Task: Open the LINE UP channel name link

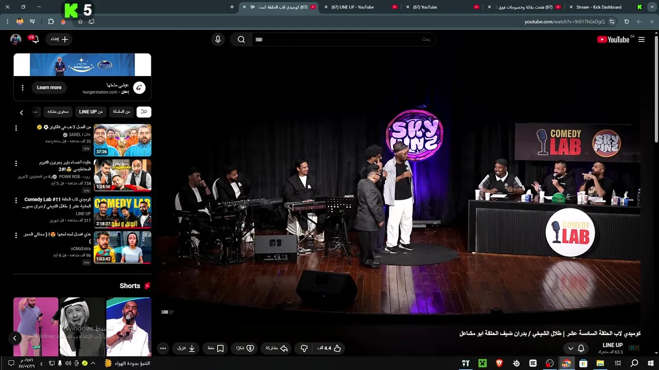Action: [x=612, y=345]
